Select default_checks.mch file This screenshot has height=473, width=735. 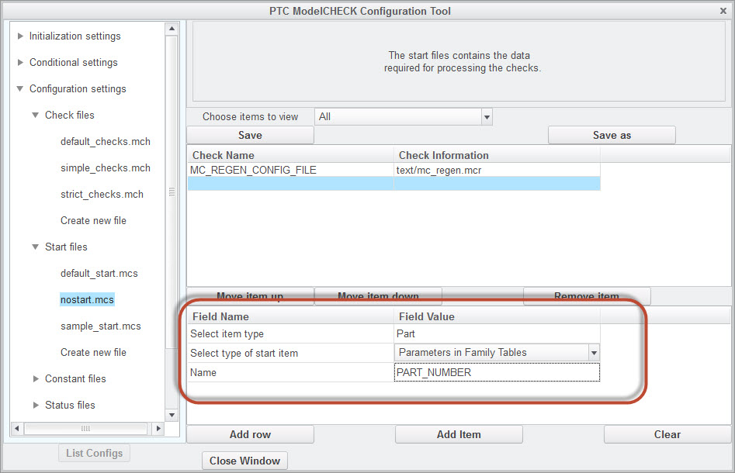pos(106,141)
